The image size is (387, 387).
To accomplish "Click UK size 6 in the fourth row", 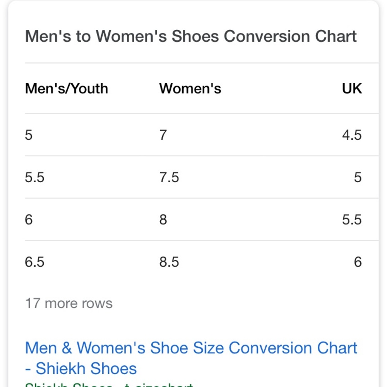I will click(x=358, y=262).
